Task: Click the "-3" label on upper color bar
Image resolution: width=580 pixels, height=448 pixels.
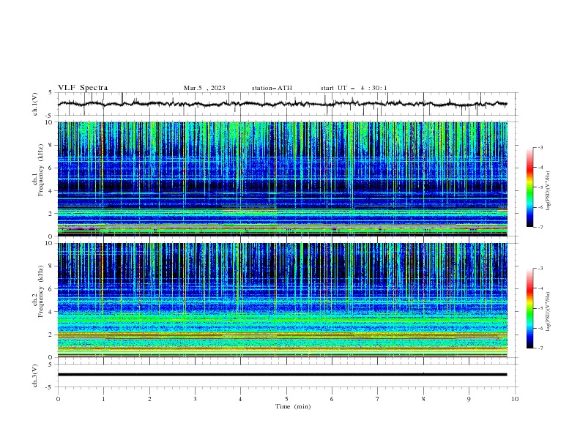Action: 540,147
